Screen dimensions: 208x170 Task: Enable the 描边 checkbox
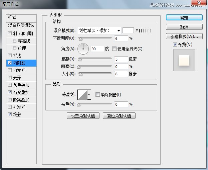tap(10, 55)
